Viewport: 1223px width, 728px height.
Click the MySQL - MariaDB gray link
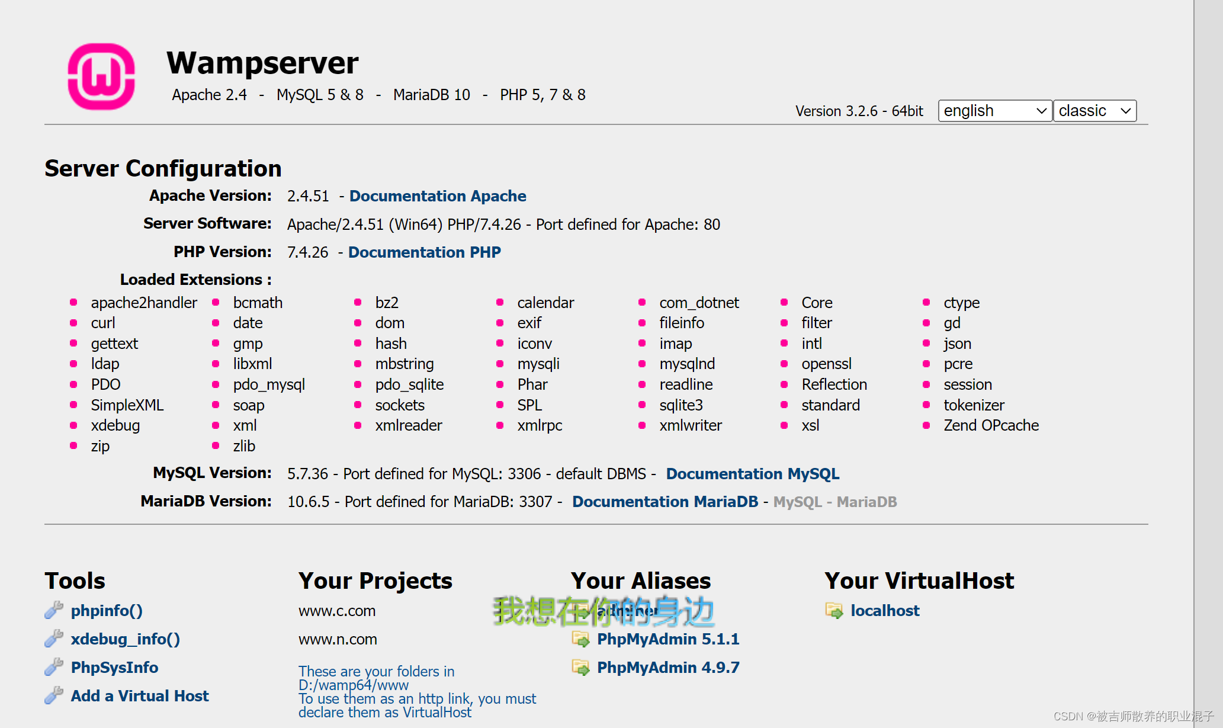click(835, 502)
